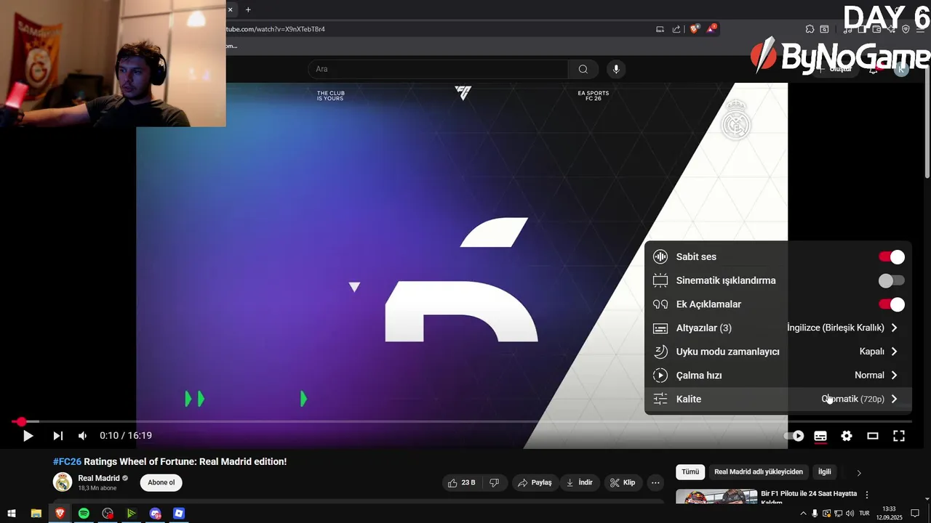Select Real Madrid adlı yükleyiciden chip
Viewport: 931px width, 523px height.
coord(759,472)
